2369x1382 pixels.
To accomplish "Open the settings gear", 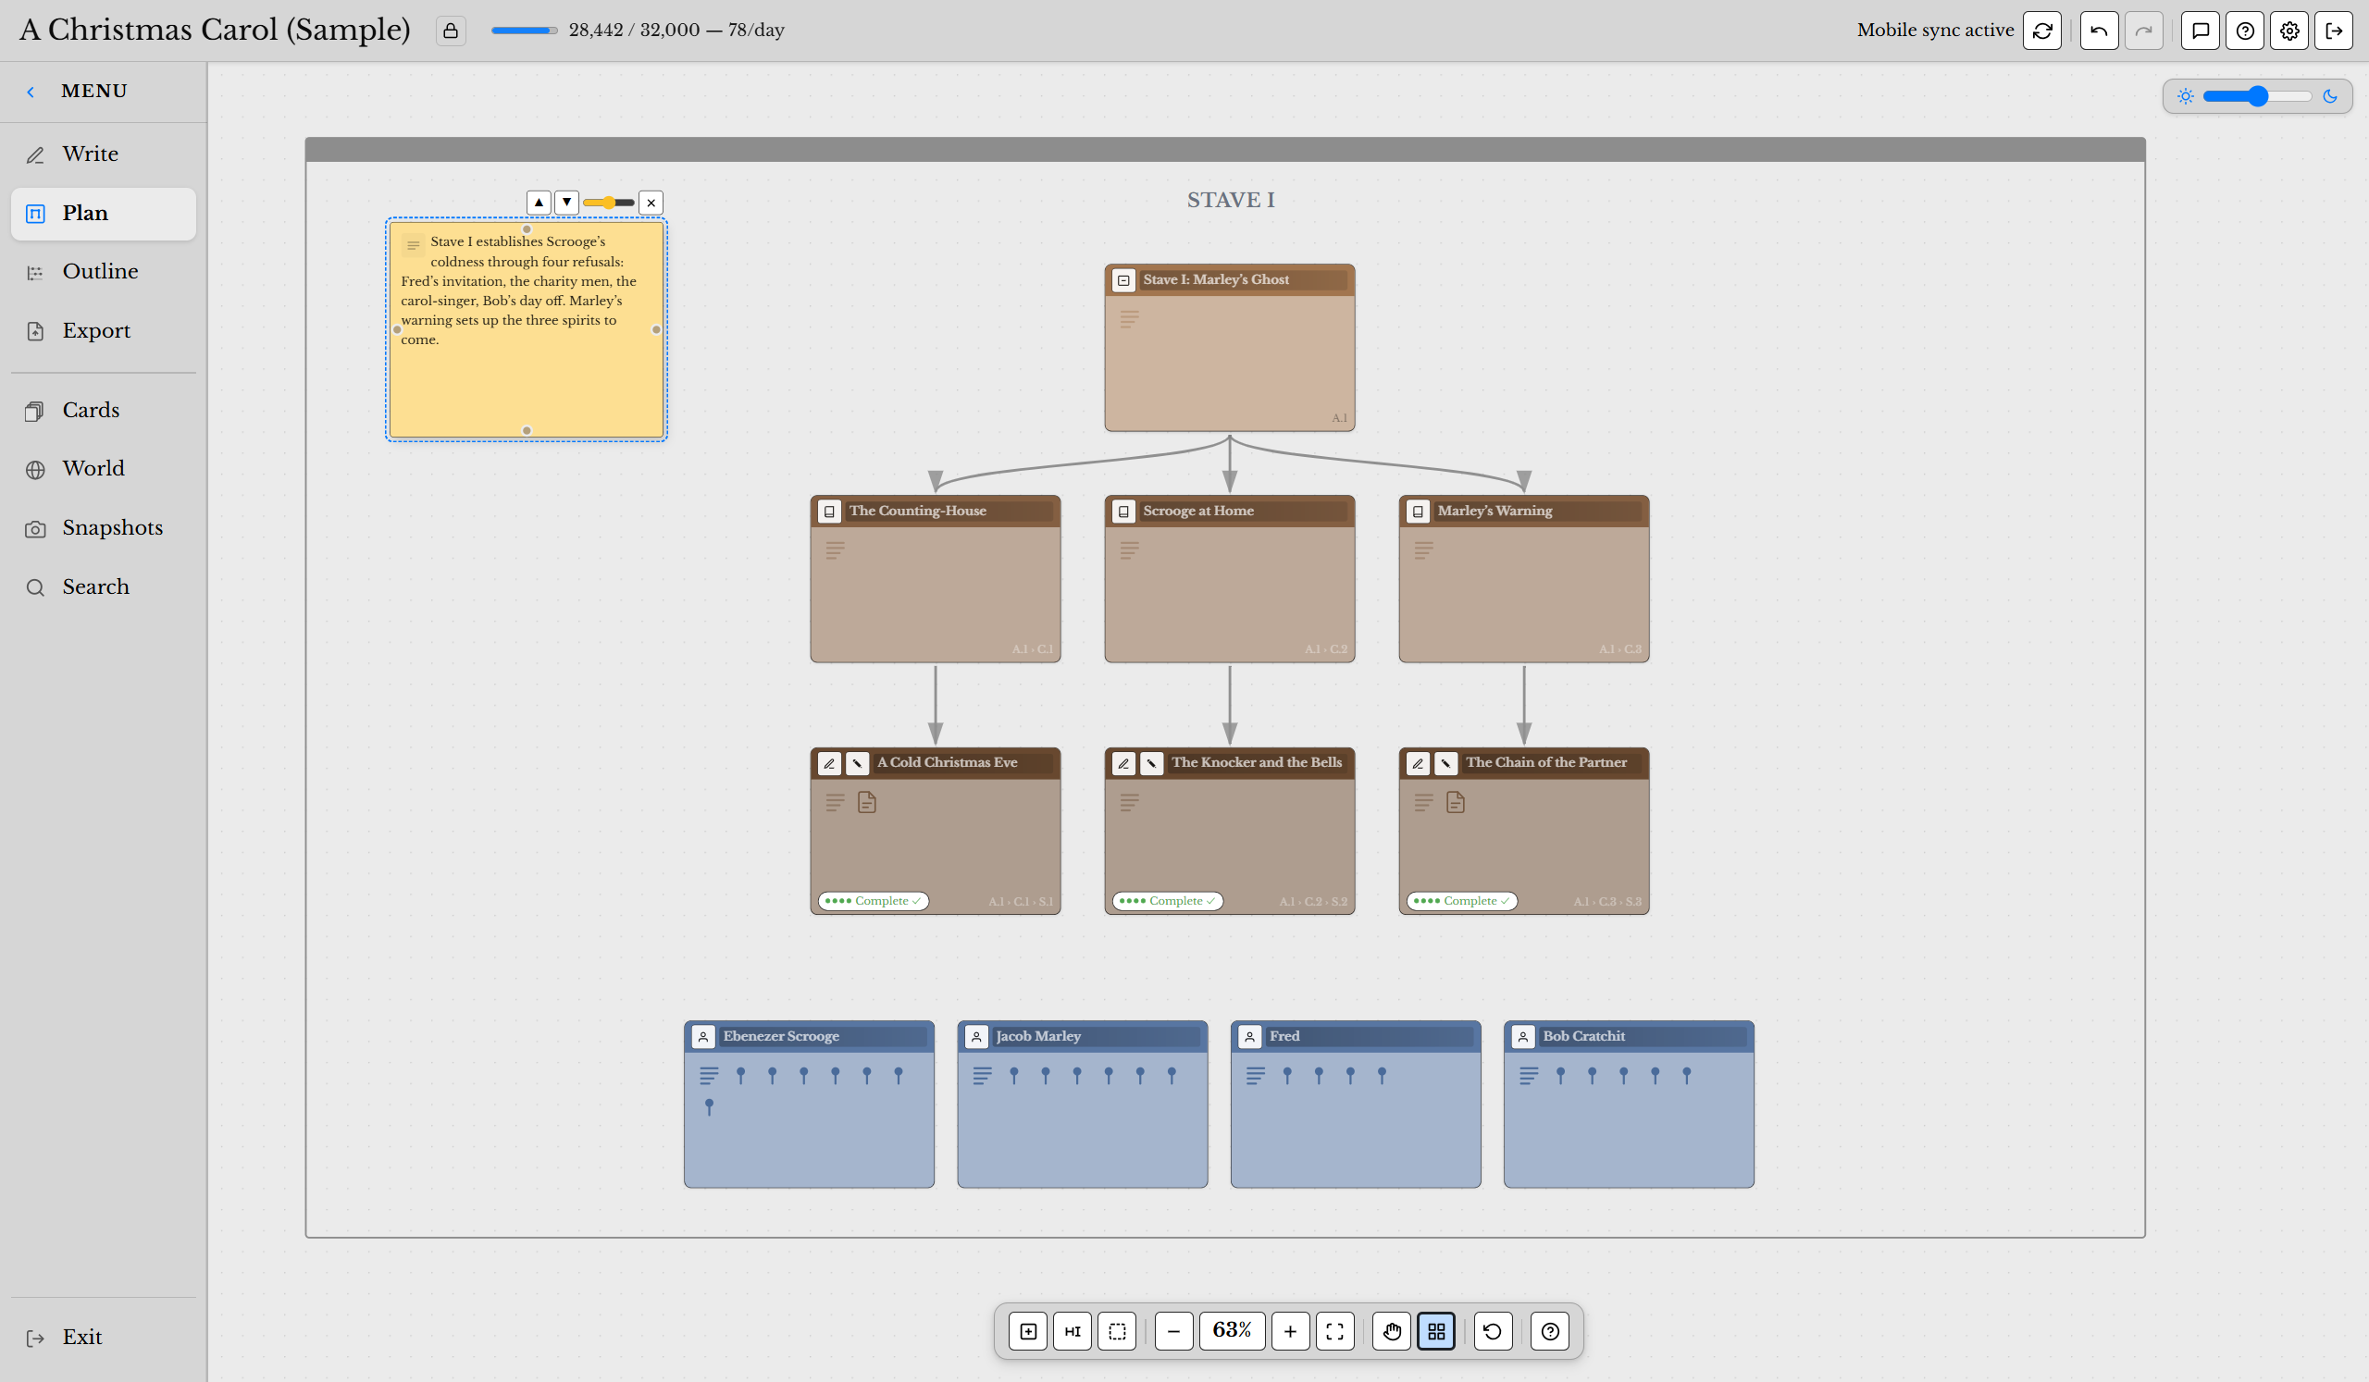I will (x=2289, y=31).
